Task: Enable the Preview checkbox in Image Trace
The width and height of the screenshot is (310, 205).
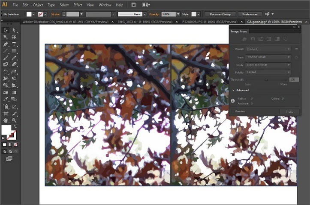Action: (233, 111)
